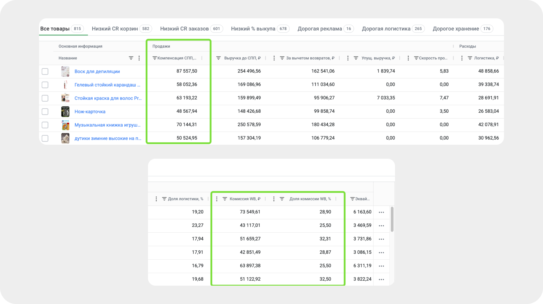Check the box for Воск для депиляции
Image resolution: width=543 pixels, height=304 pixels.
tap(45, 71)
